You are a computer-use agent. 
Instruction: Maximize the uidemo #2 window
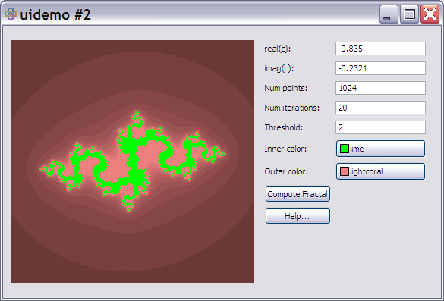click(409, 14)
